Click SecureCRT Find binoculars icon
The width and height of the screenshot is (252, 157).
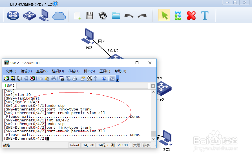click(x=53, y=78)
